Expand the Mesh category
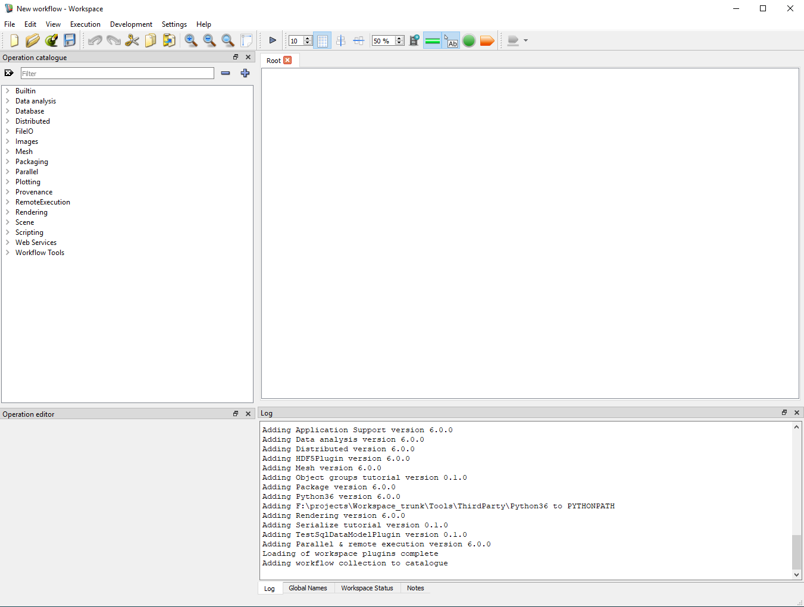Viewport: 804px width, 607px height. [8, 152]
